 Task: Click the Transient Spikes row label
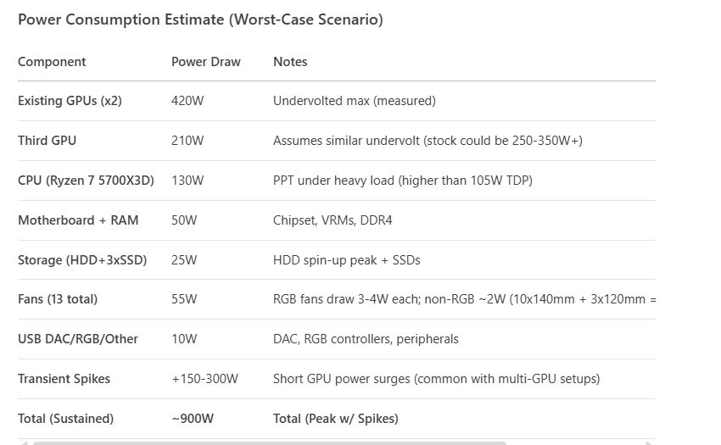coord(64,379)
